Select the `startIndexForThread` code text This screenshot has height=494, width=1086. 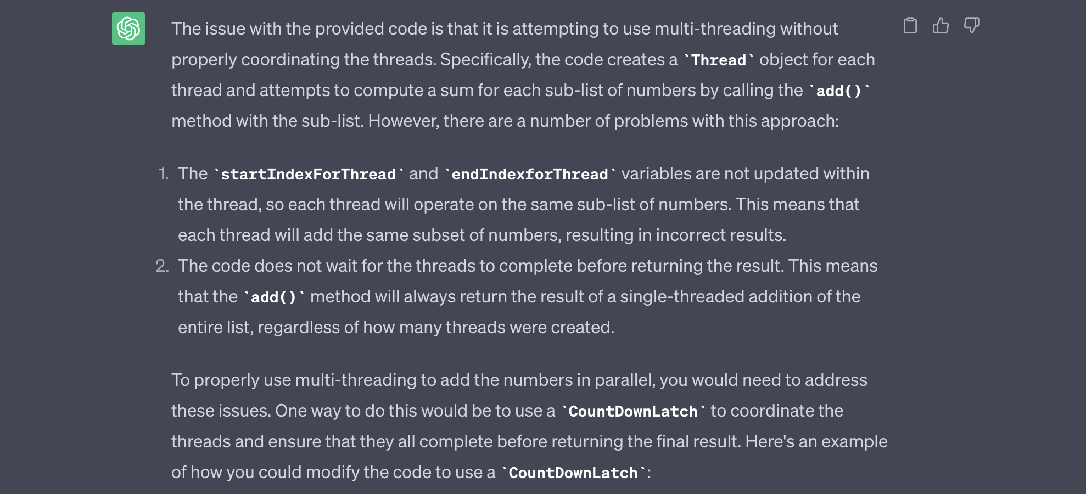tap(308, 174)
